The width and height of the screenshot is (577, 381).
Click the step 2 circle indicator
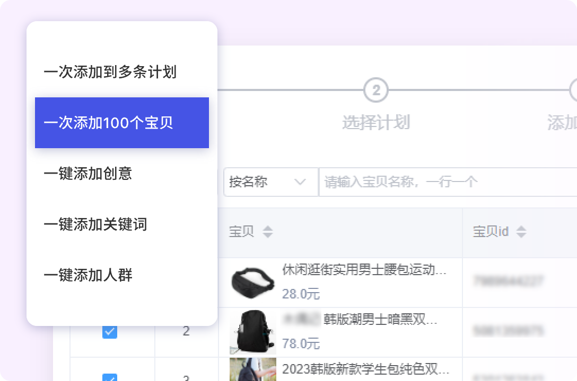[376, 91]
